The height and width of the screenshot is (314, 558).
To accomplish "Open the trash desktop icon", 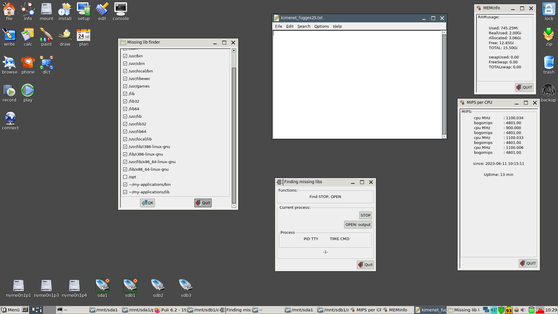I will pyautogui.click(x=549, y=65).
